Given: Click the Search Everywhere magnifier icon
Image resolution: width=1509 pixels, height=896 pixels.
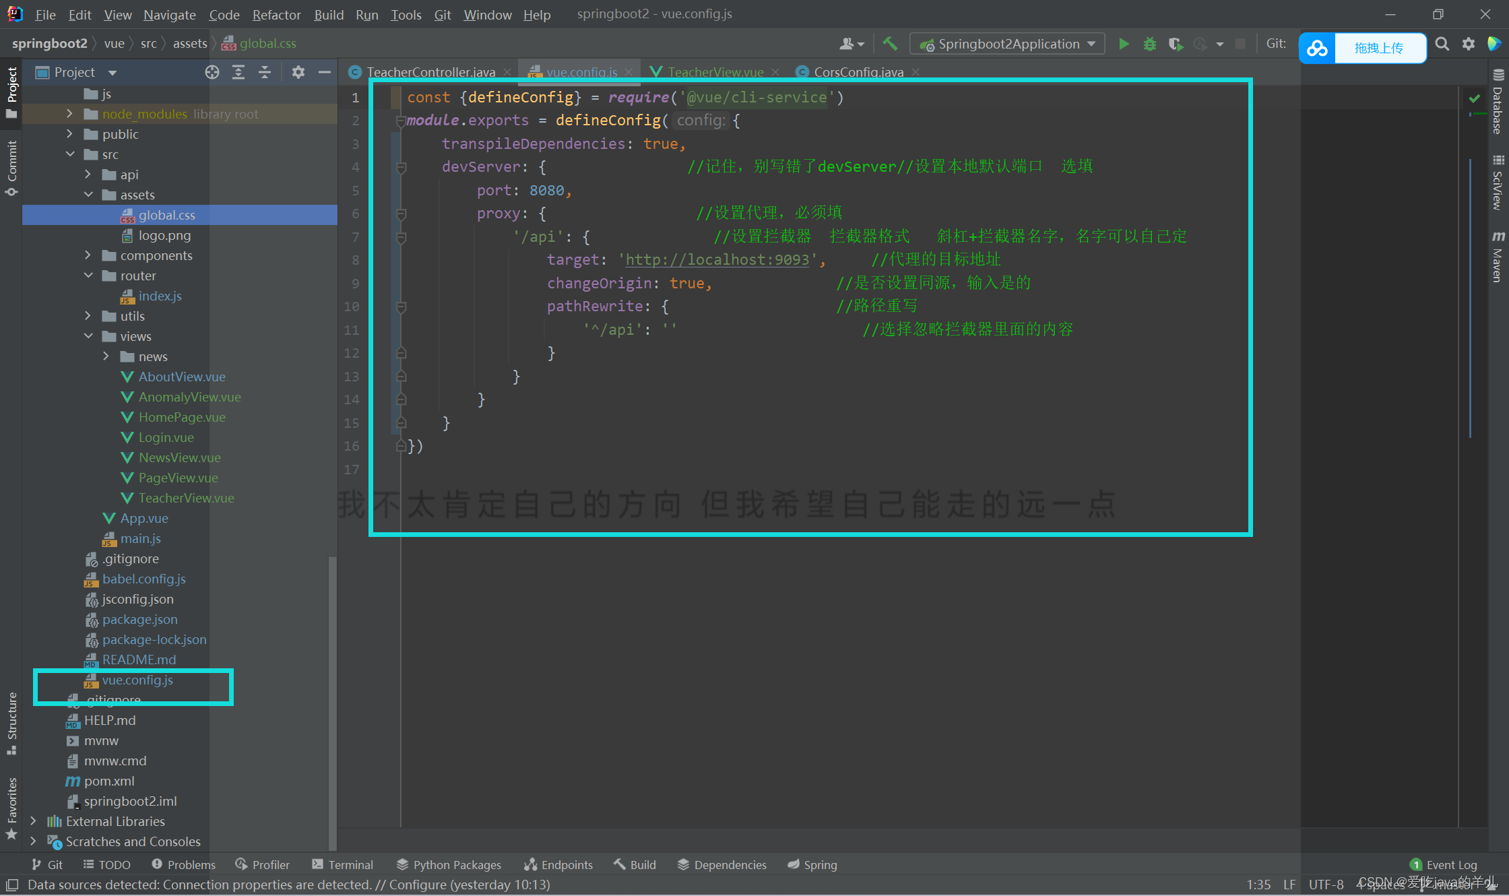Looking at the screenshot, I should (1442, 44).
